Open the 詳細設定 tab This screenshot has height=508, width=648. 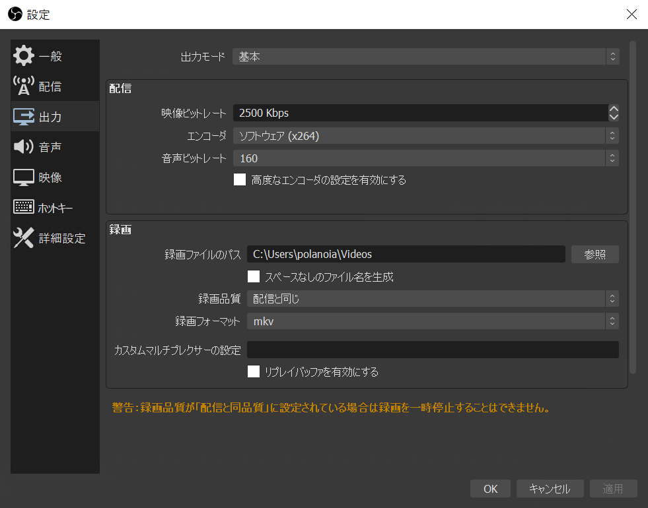(x=55, y=238)
